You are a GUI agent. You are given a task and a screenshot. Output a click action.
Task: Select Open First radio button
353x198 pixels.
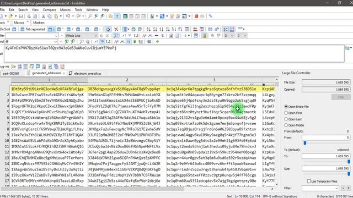286,113
